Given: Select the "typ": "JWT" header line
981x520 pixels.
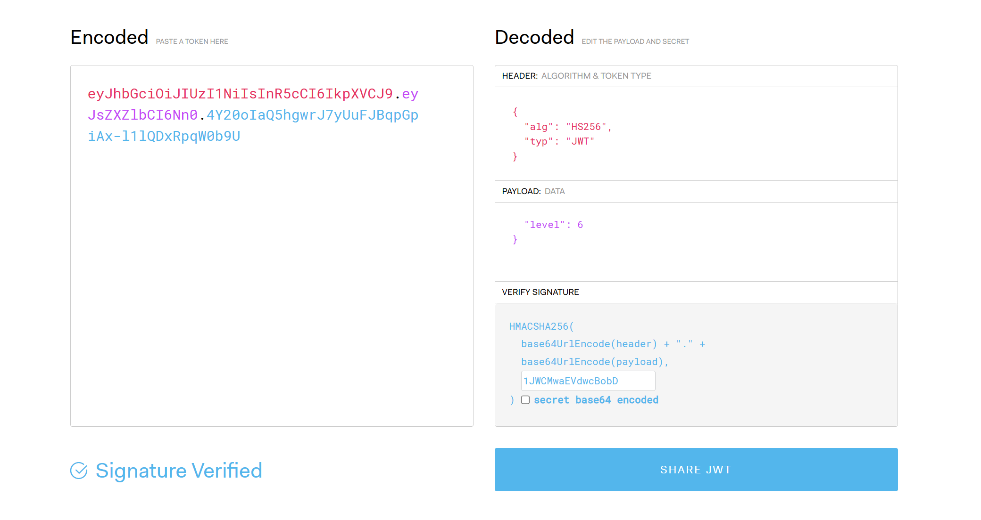Looking at the screenshot, I should (559, 141).
